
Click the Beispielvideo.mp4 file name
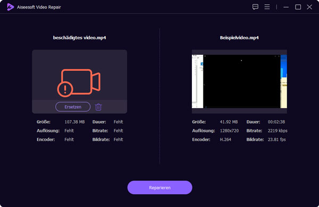[x=239, y=38]
